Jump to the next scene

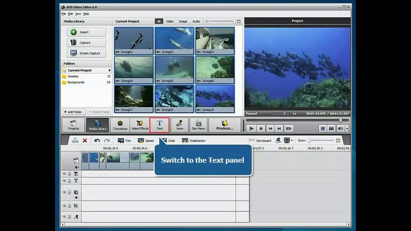click(x=288, y=129)
